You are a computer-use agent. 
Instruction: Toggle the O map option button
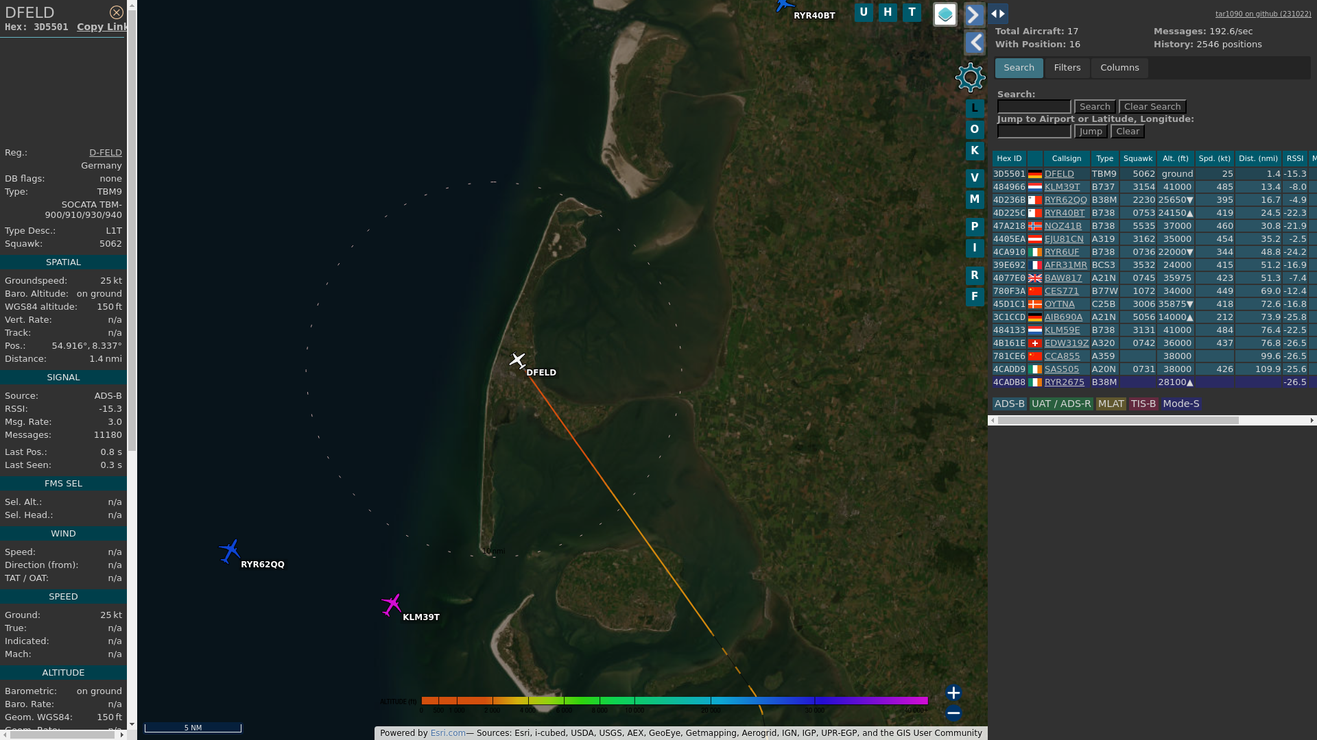click(x=975, y=129)
